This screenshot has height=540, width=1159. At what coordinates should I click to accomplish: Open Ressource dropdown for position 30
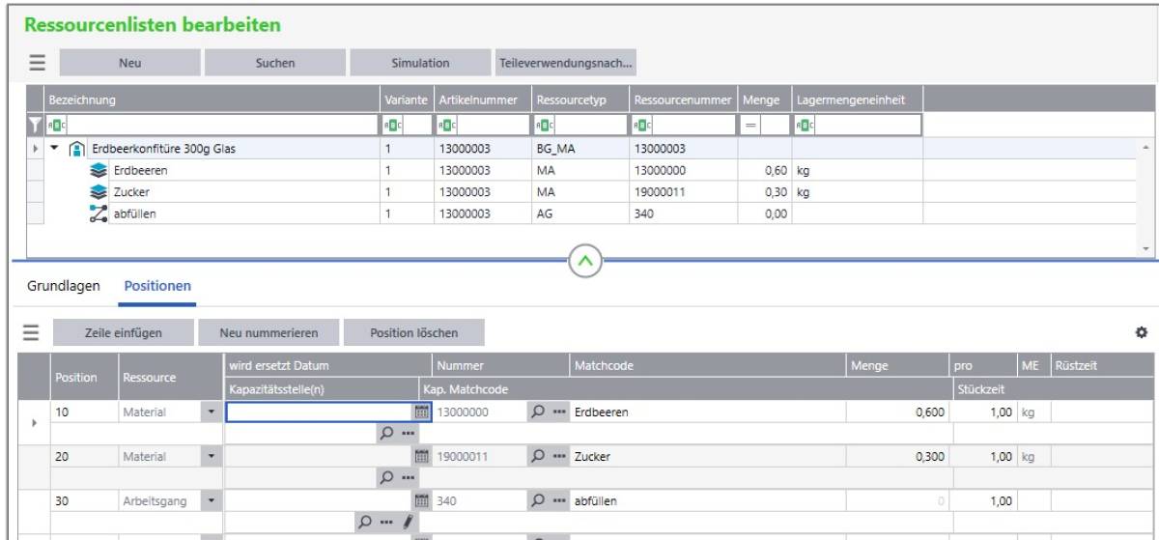pyautogui.click(x=212, y=500)
